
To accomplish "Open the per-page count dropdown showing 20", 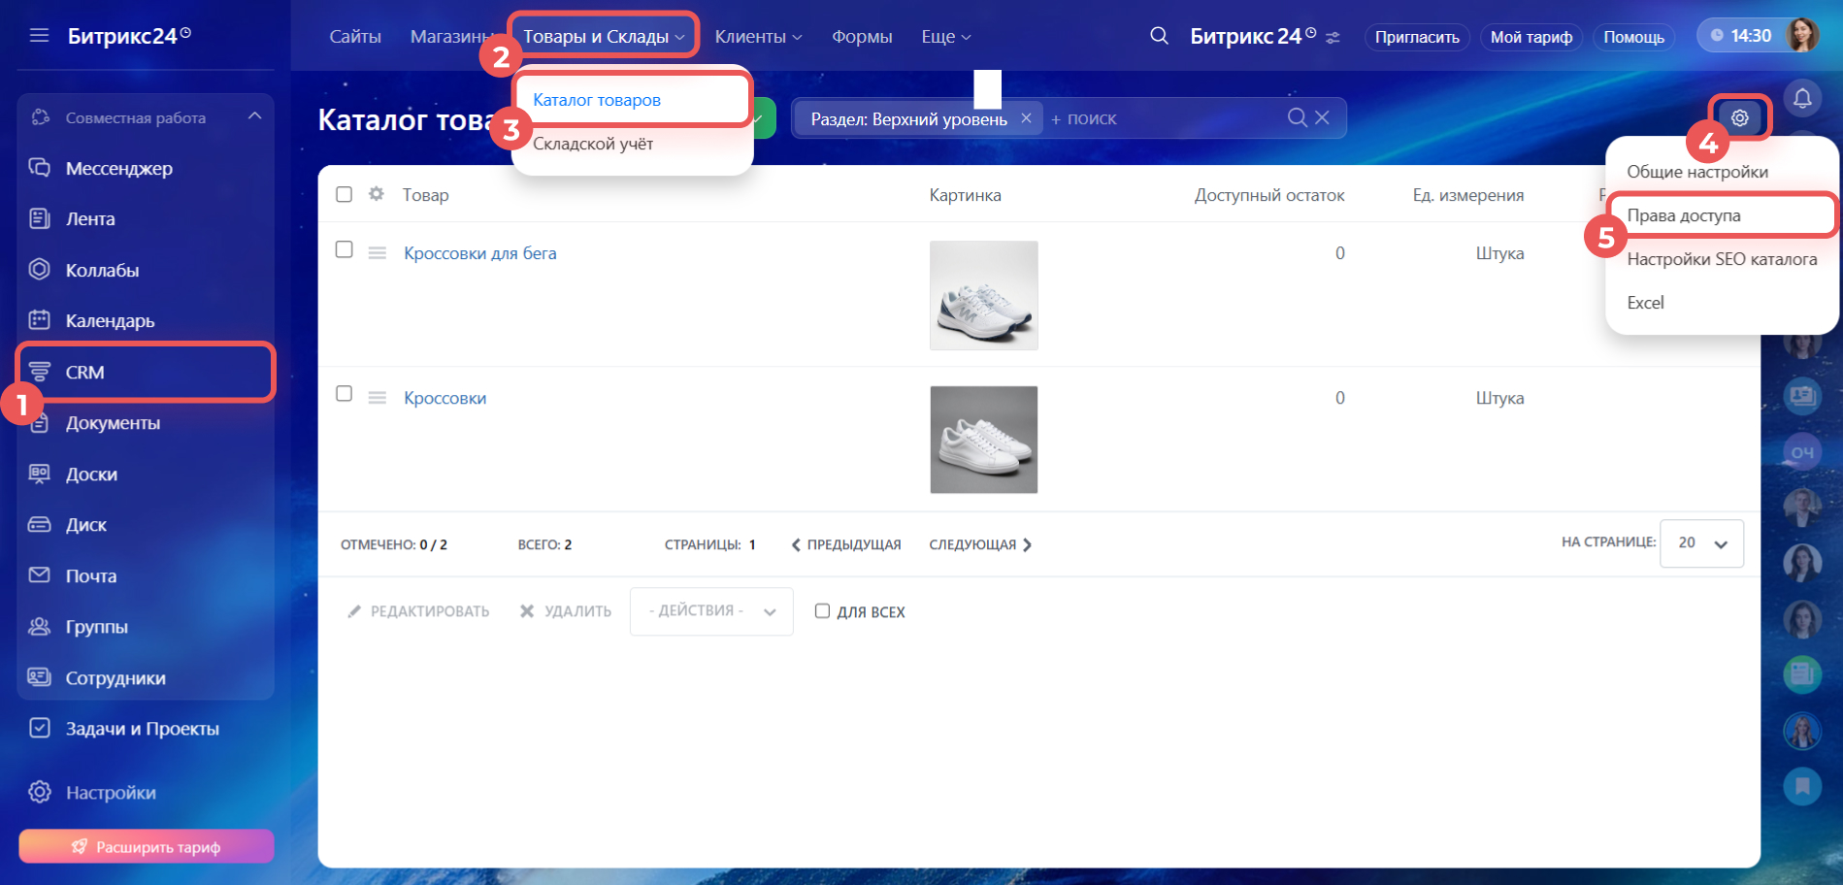I will (1701, 543).
